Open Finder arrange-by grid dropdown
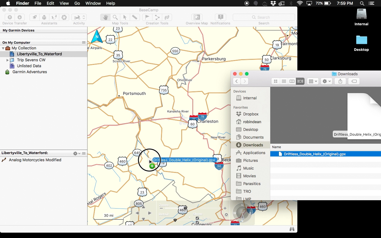Image resolution: width=381 pixels, height=238 pixels. (x=313, y=81)
